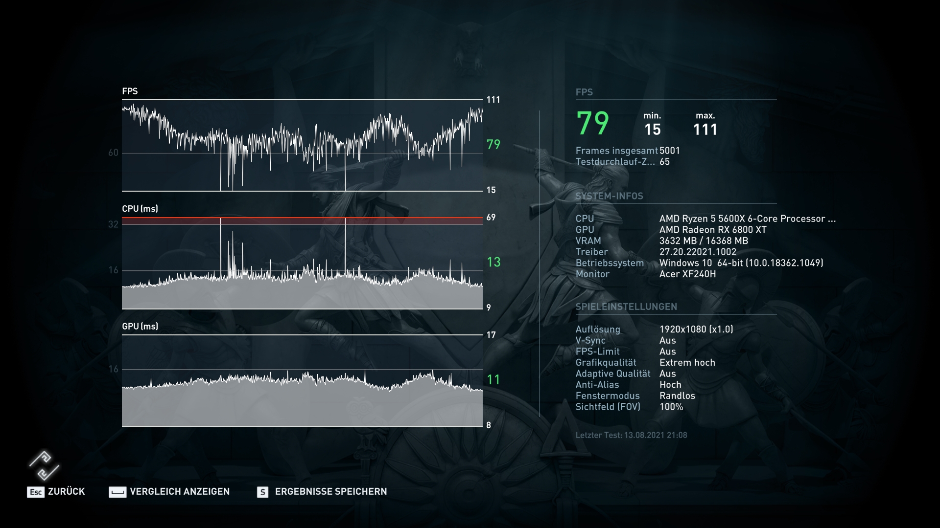The width and height of the screenshot is (940, 528).
Task: Click the min. FPS value 15
Action: (652, 130)
